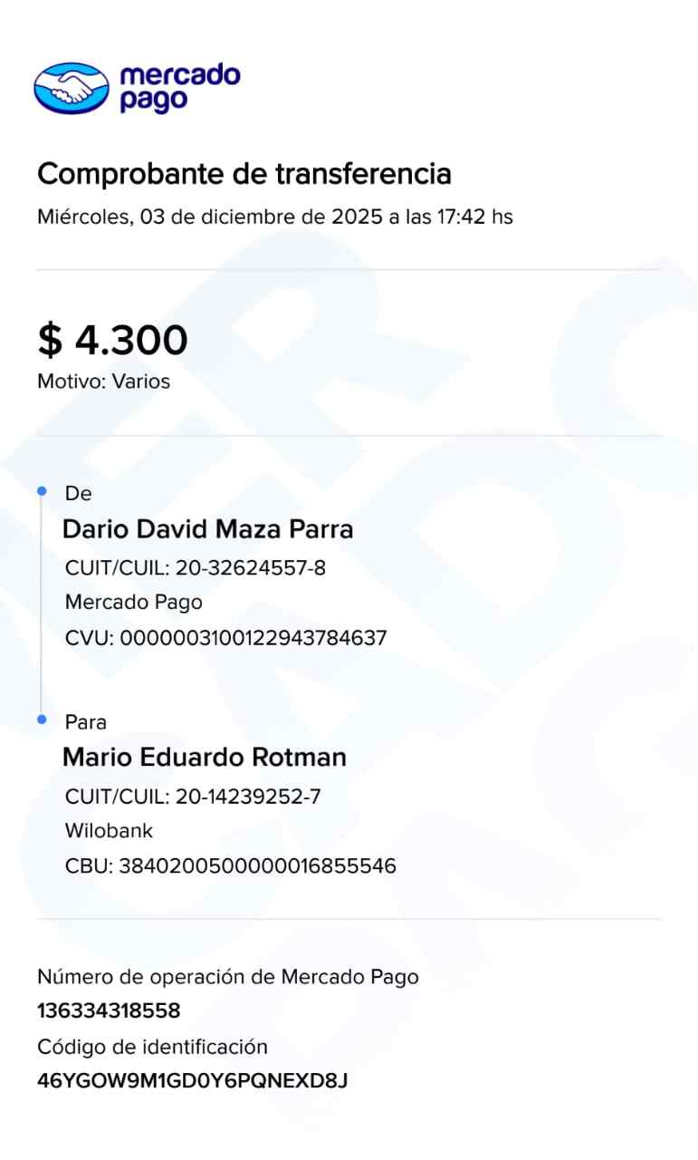Image resolution: width=698 pixels, height=1160 pixels.
Task: Select the identification code 46YGOW9M1GD0Y6PQNEXD8J
Action: point(192,1081)
